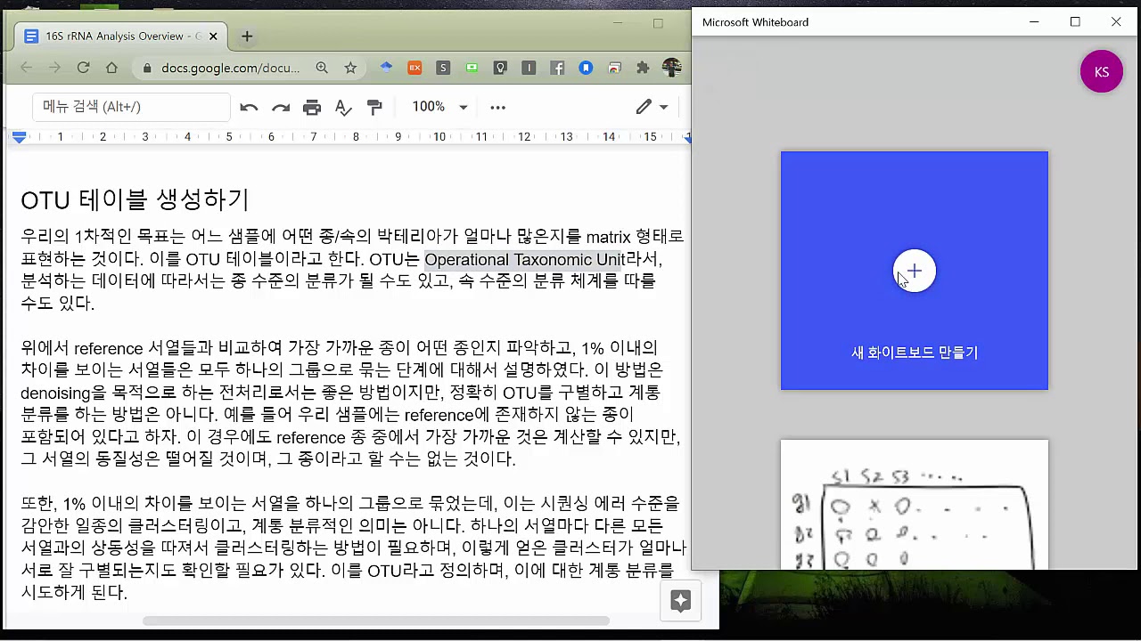
Task: Click the Facebook extension icon
Action: point(557,68)
